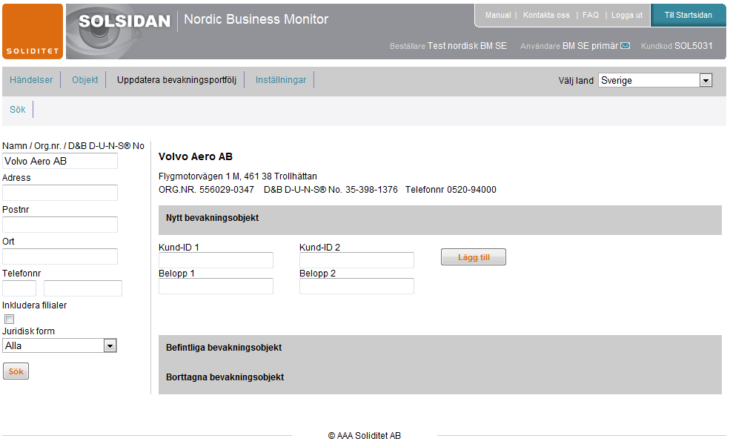Click the envelope icon beside BM SE primär
This screenshot has width=730, height=447.
click(626, 46)
